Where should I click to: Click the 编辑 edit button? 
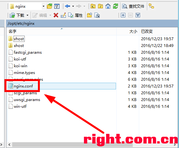(40, 15)
